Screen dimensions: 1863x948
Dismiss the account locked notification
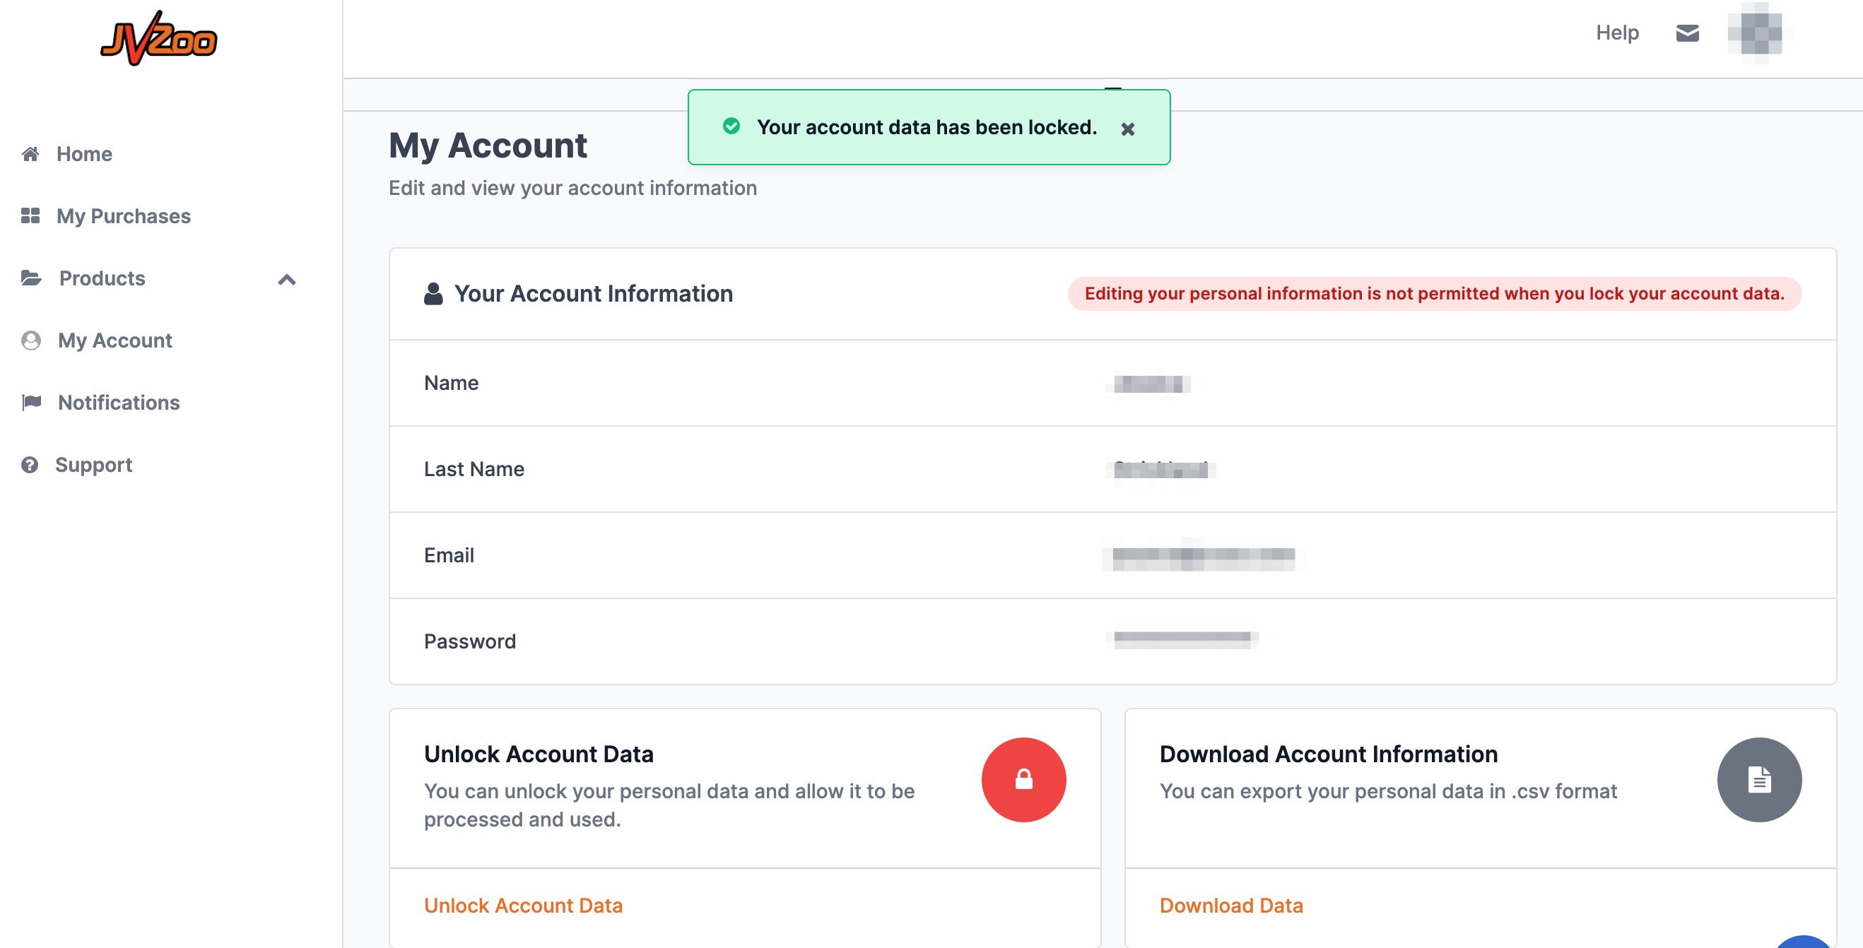point(1127,129)
